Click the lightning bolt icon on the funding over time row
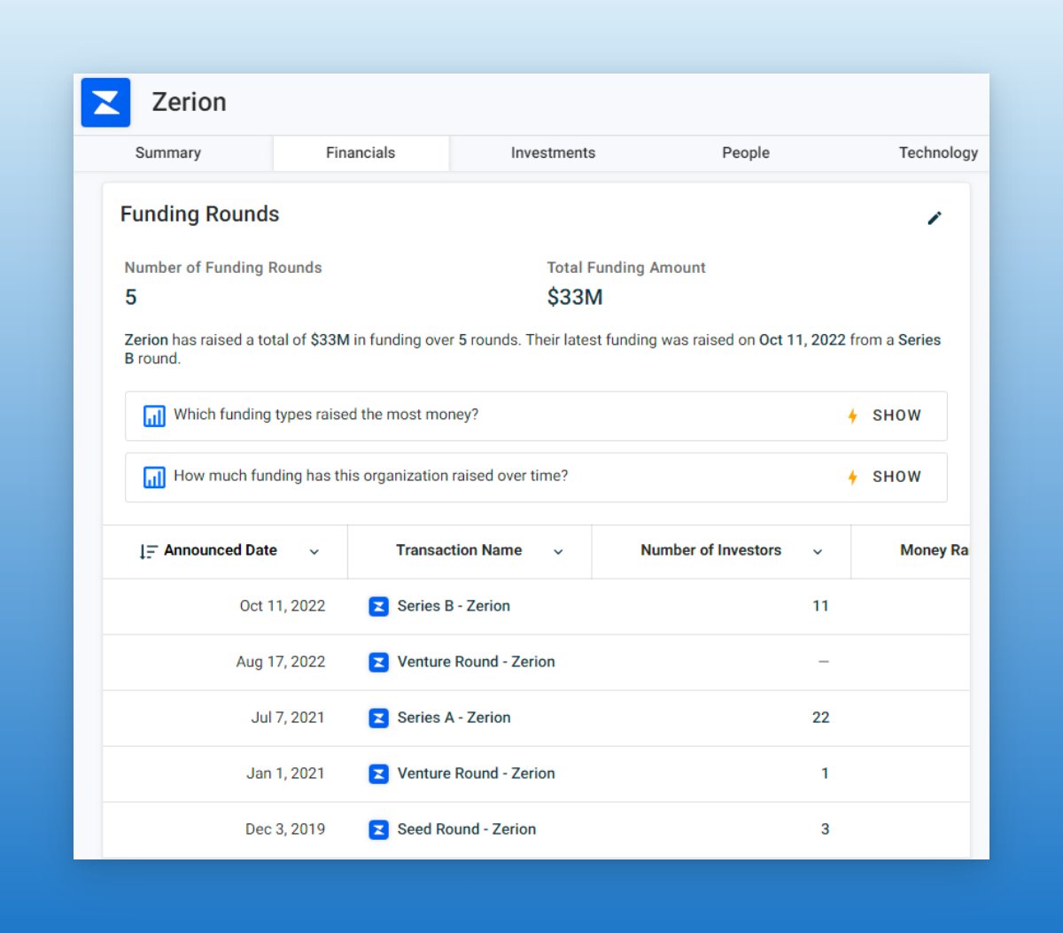The width and height of the screenshot is (1063, 933). [x=852, y=478]
